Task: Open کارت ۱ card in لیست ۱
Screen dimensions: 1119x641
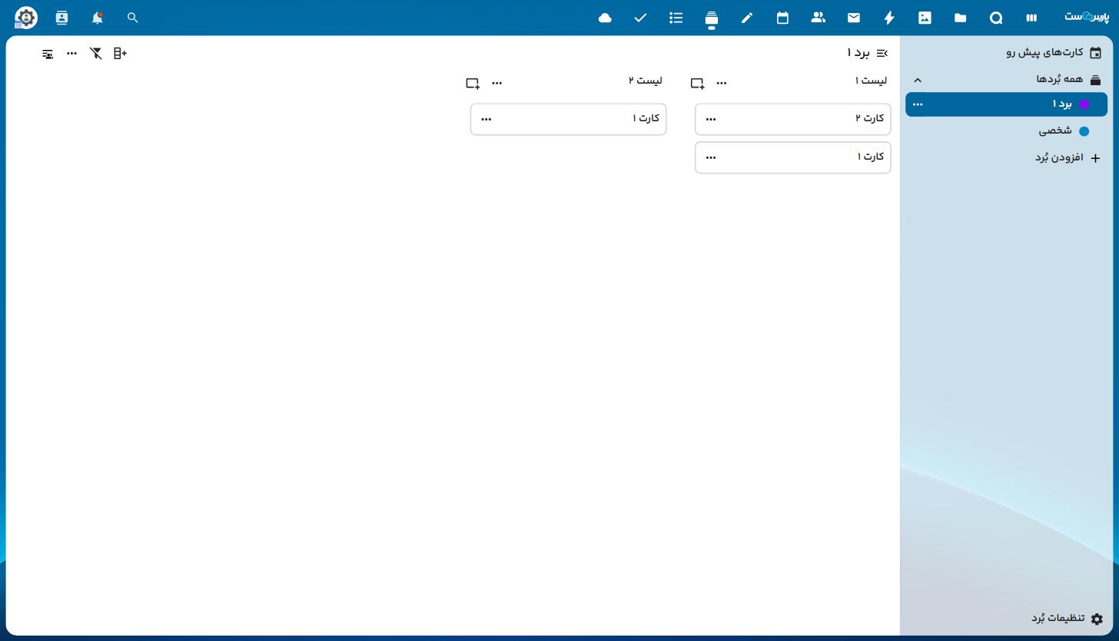Action: pyautogui.click(x=793, y=157)
